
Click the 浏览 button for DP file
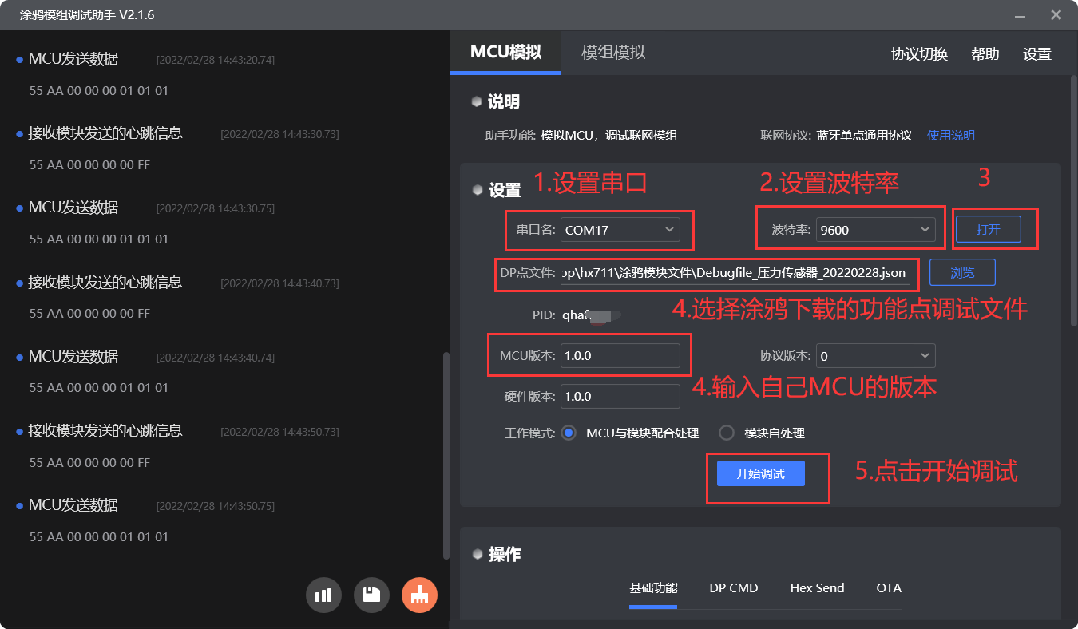[962, 272]
